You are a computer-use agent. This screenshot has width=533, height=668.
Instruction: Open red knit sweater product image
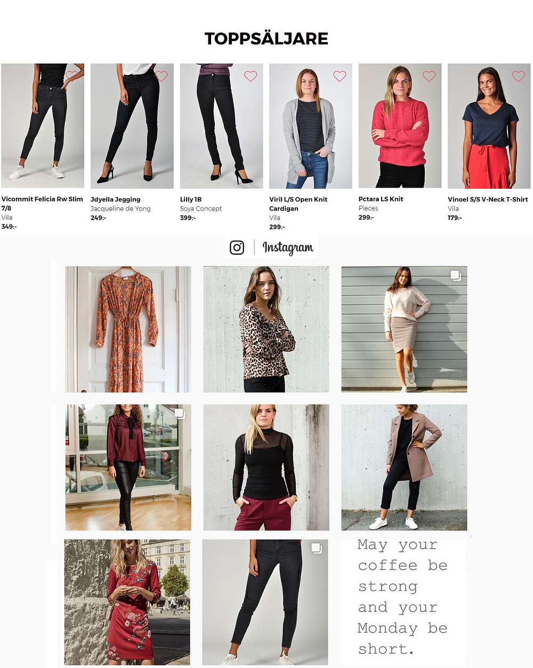400,126
